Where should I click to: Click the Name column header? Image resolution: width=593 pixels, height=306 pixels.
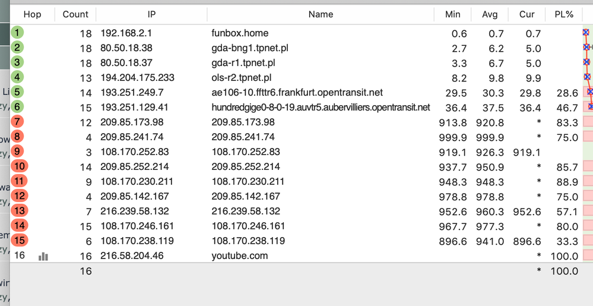click(321, 14)
